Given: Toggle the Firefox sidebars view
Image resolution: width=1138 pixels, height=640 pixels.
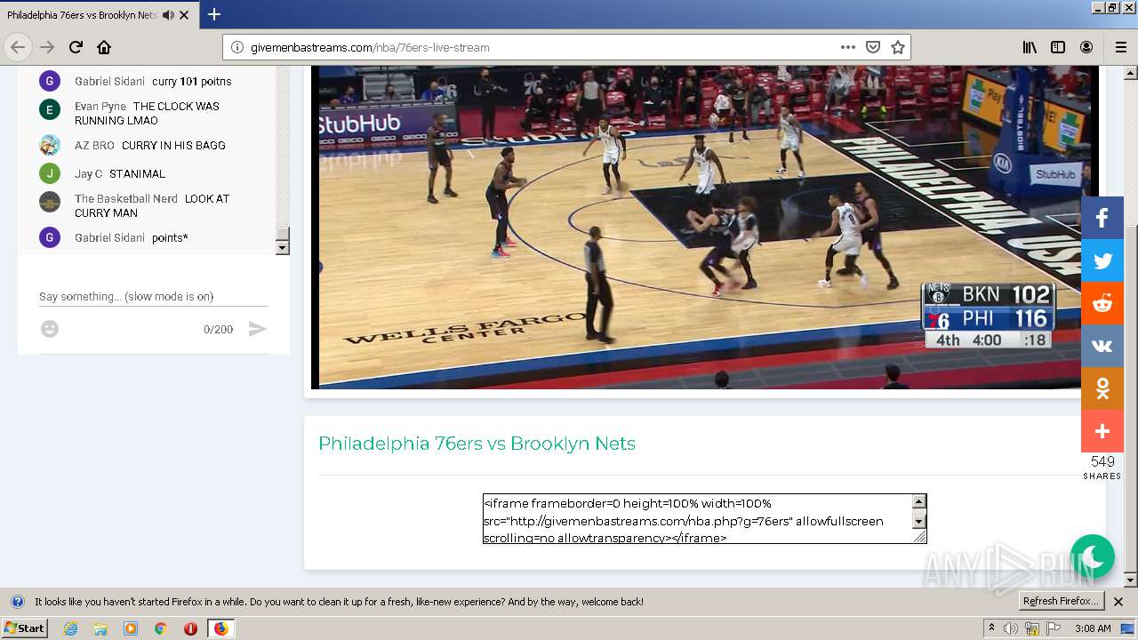Looking at the screenshot, I should [x=1058, y=47].
